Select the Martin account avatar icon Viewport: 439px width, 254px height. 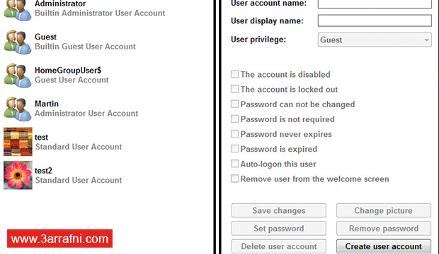coord(18,109)
